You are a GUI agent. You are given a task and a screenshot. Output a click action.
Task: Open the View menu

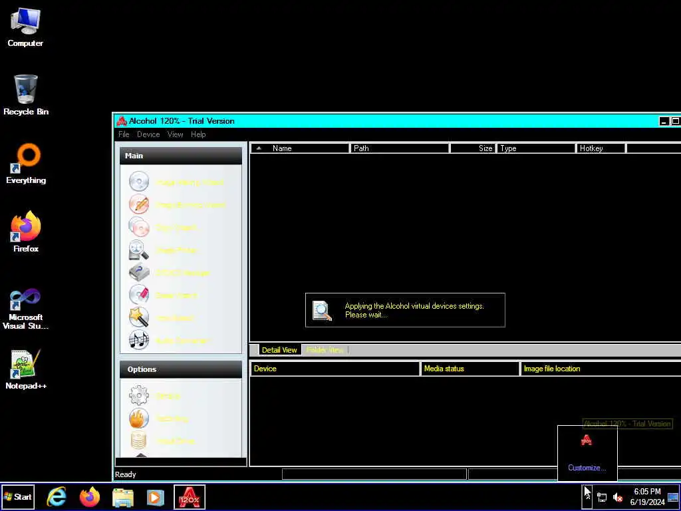point(176,134)
